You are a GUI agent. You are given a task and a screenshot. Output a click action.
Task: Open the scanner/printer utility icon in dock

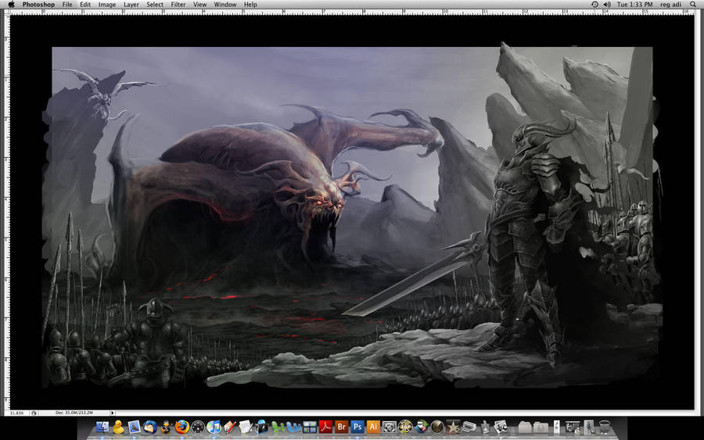point(469,427)
